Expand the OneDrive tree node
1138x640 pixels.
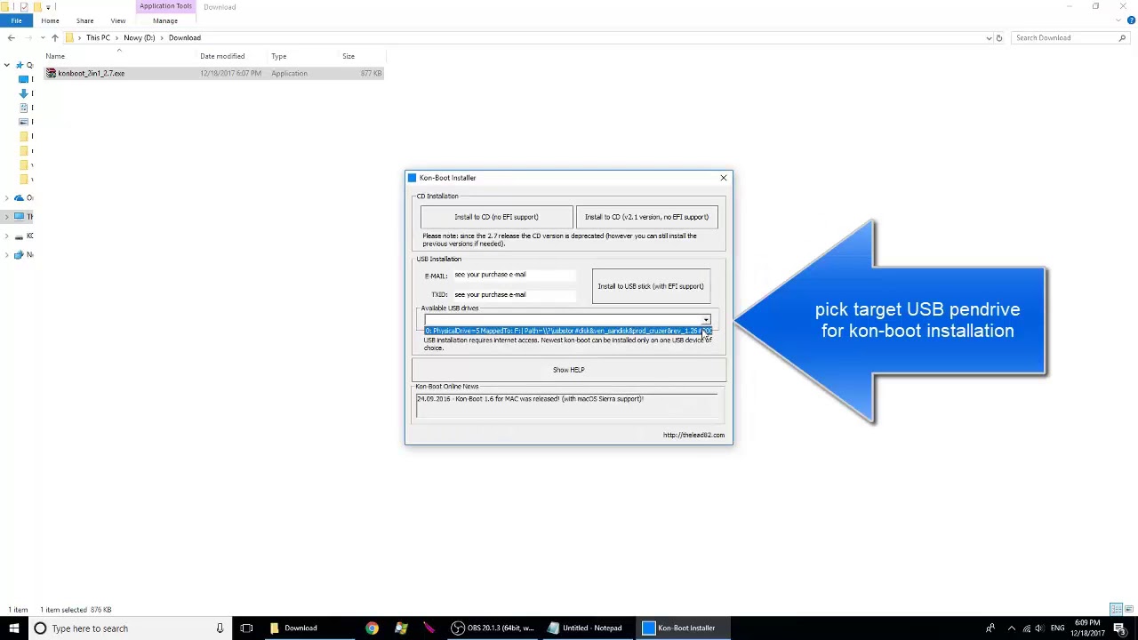click(7, 197)
